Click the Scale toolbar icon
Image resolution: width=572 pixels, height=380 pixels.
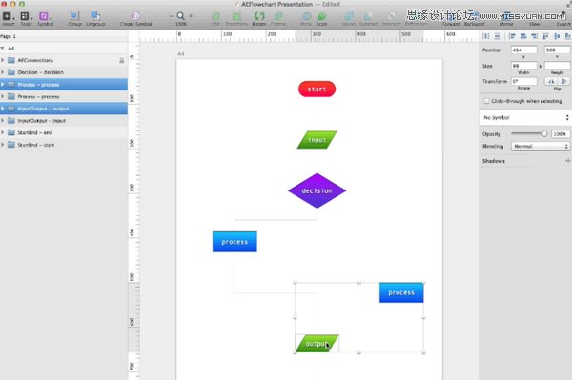coord(322,17)
